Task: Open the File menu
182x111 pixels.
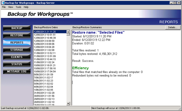Action: pyautogui.click(x=4, y=7)
